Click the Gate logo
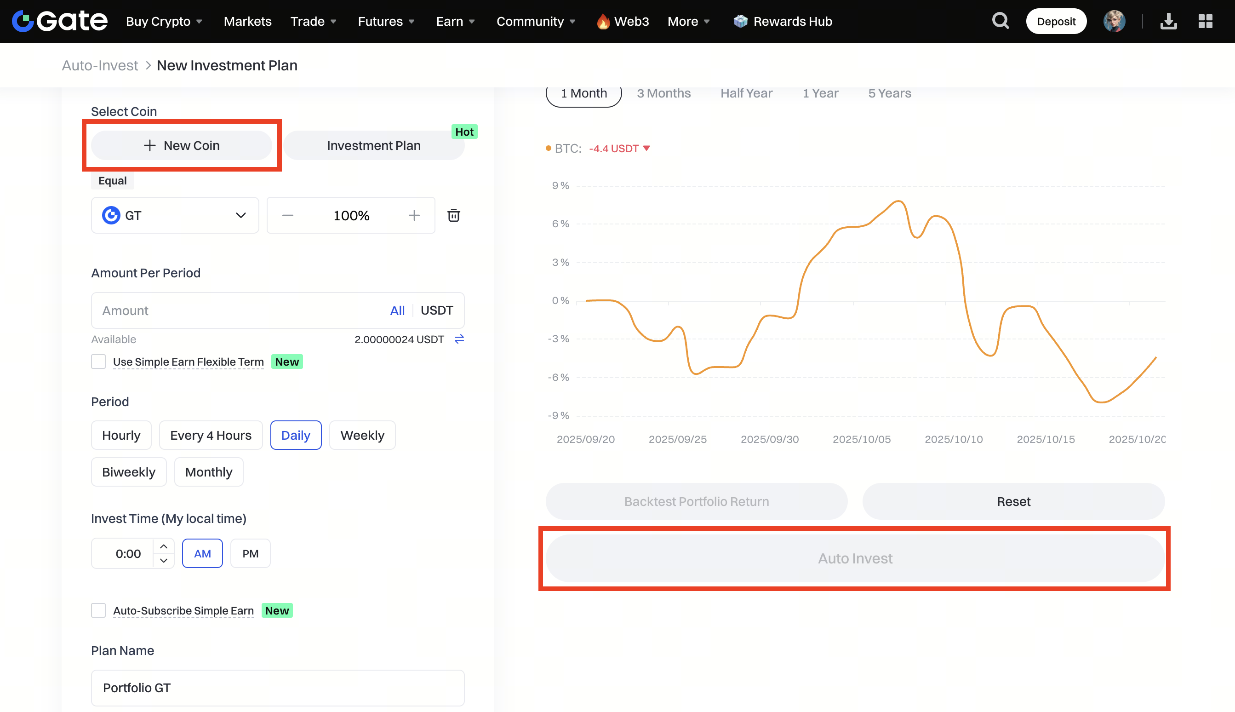The width and height of the screenshot is (1235, 712). point(60,21)
